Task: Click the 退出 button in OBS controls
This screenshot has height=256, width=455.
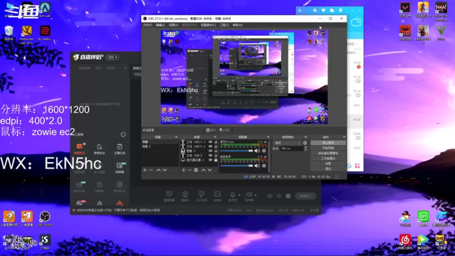Action: pyautogui.click(x=328, y=168)
